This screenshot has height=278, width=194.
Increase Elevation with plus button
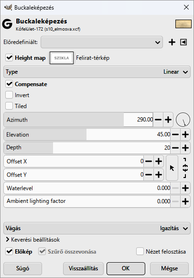185,134
